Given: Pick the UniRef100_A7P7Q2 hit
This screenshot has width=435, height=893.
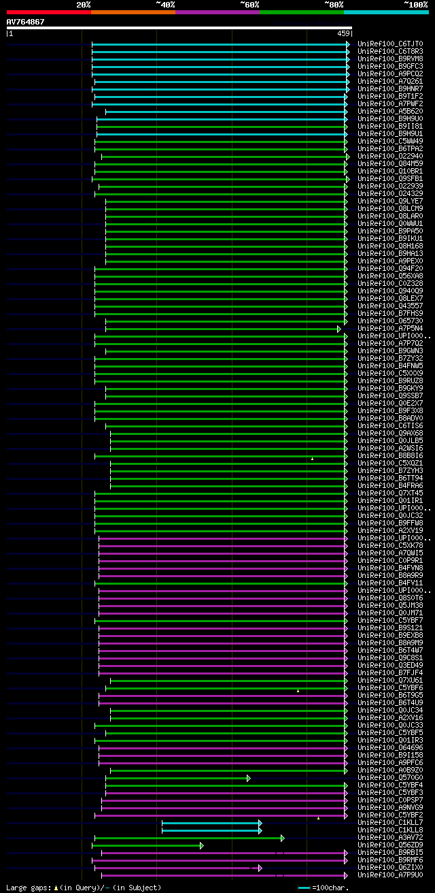Looking at the screenshot, I should tap(390, 344).
